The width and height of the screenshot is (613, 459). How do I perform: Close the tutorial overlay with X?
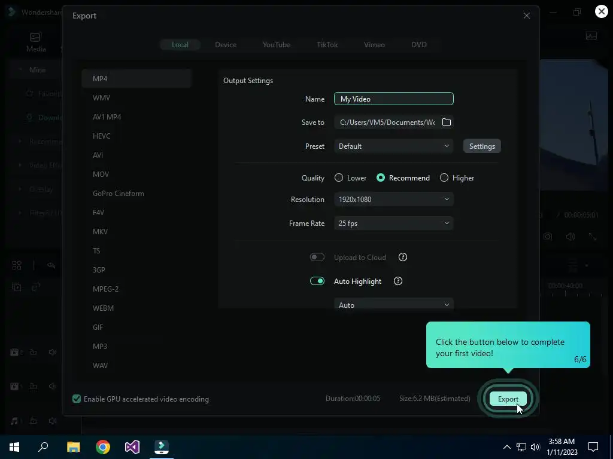tap(602, 11)
